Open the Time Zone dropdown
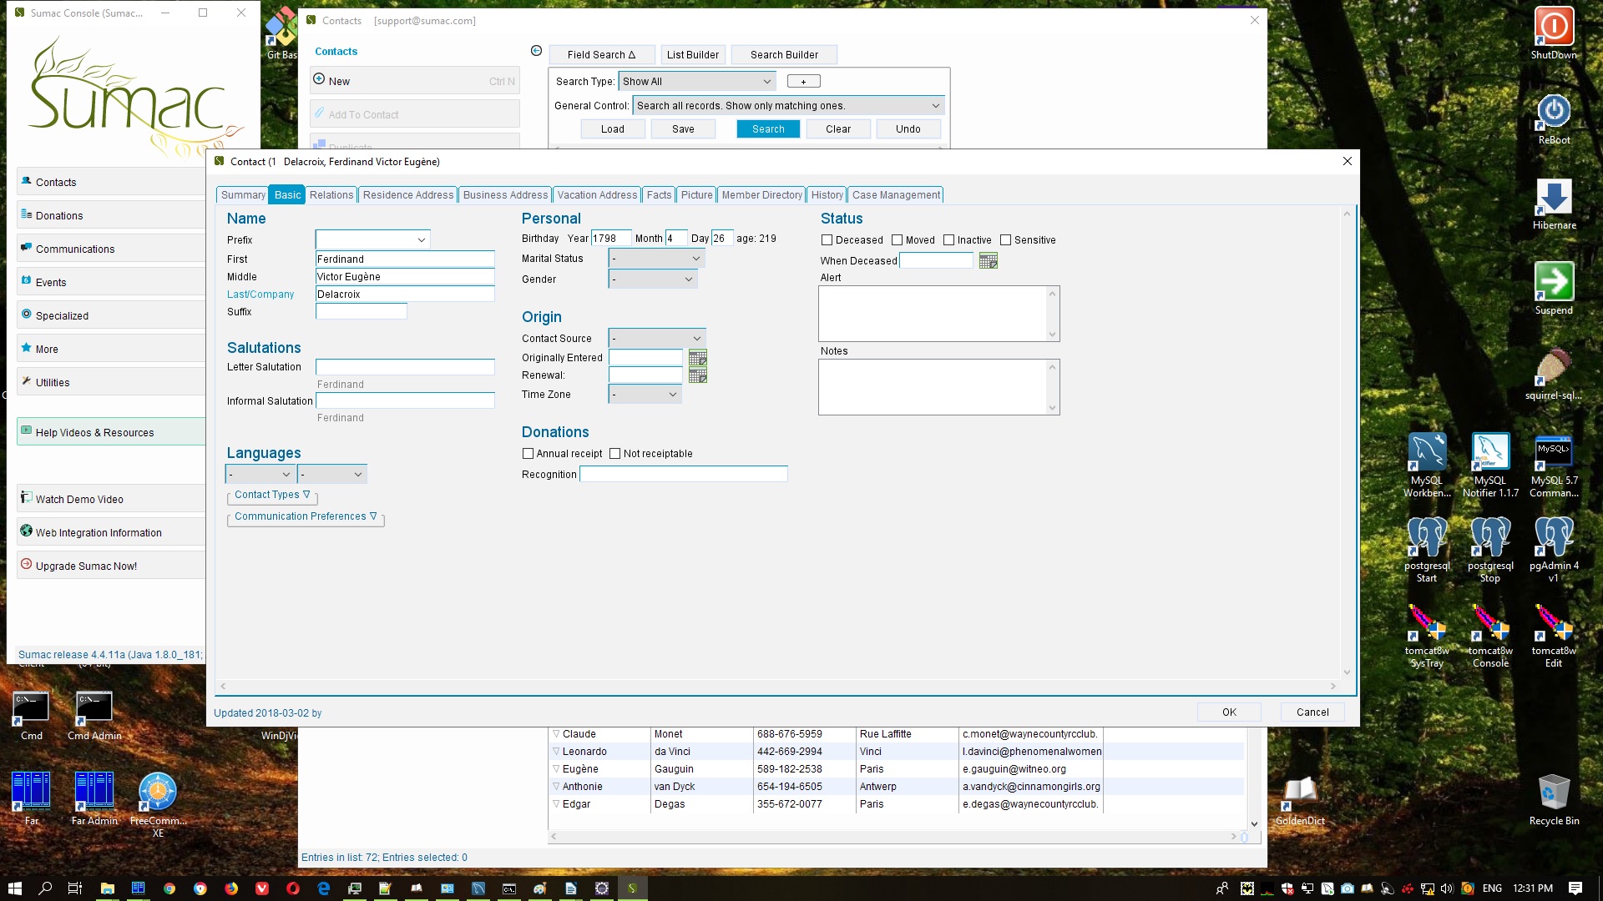Image resolution: width=1603 pixels, height=901 pixels. (x=645, y=395)
